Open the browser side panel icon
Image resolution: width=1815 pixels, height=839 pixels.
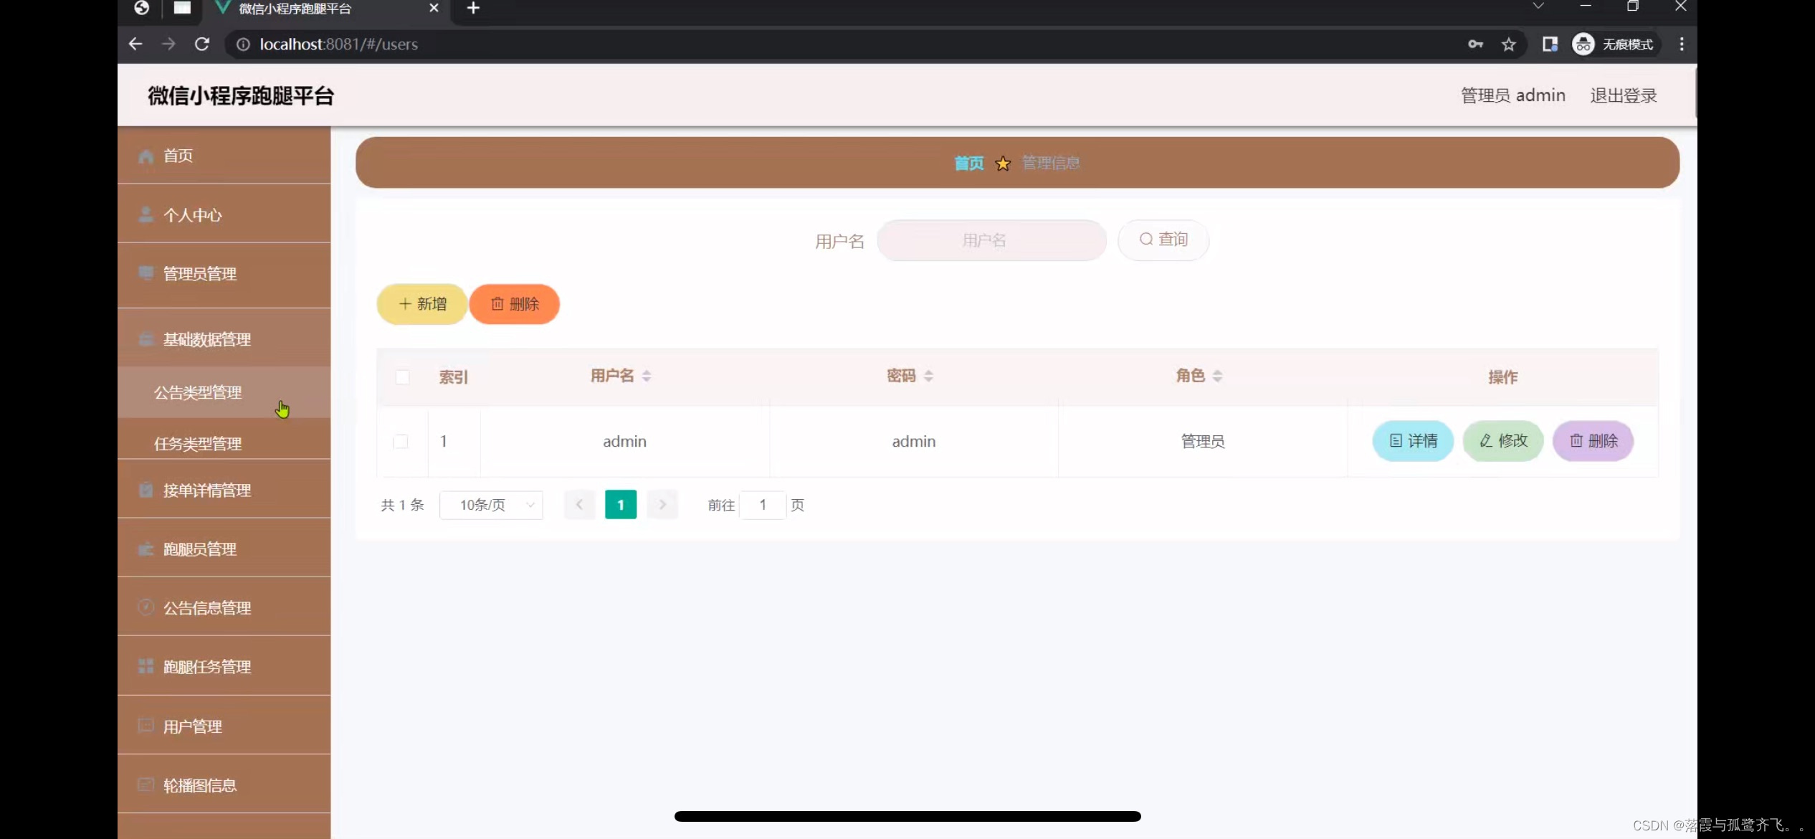1550,44
